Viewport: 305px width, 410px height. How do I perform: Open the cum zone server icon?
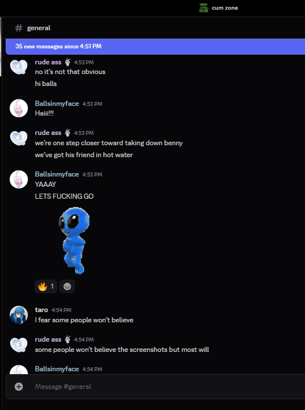(204, 8)
